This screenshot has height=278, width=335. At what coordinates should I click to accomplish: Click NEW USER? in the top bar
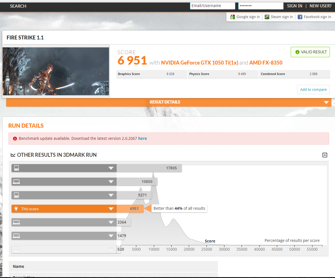tap(320, 6)
